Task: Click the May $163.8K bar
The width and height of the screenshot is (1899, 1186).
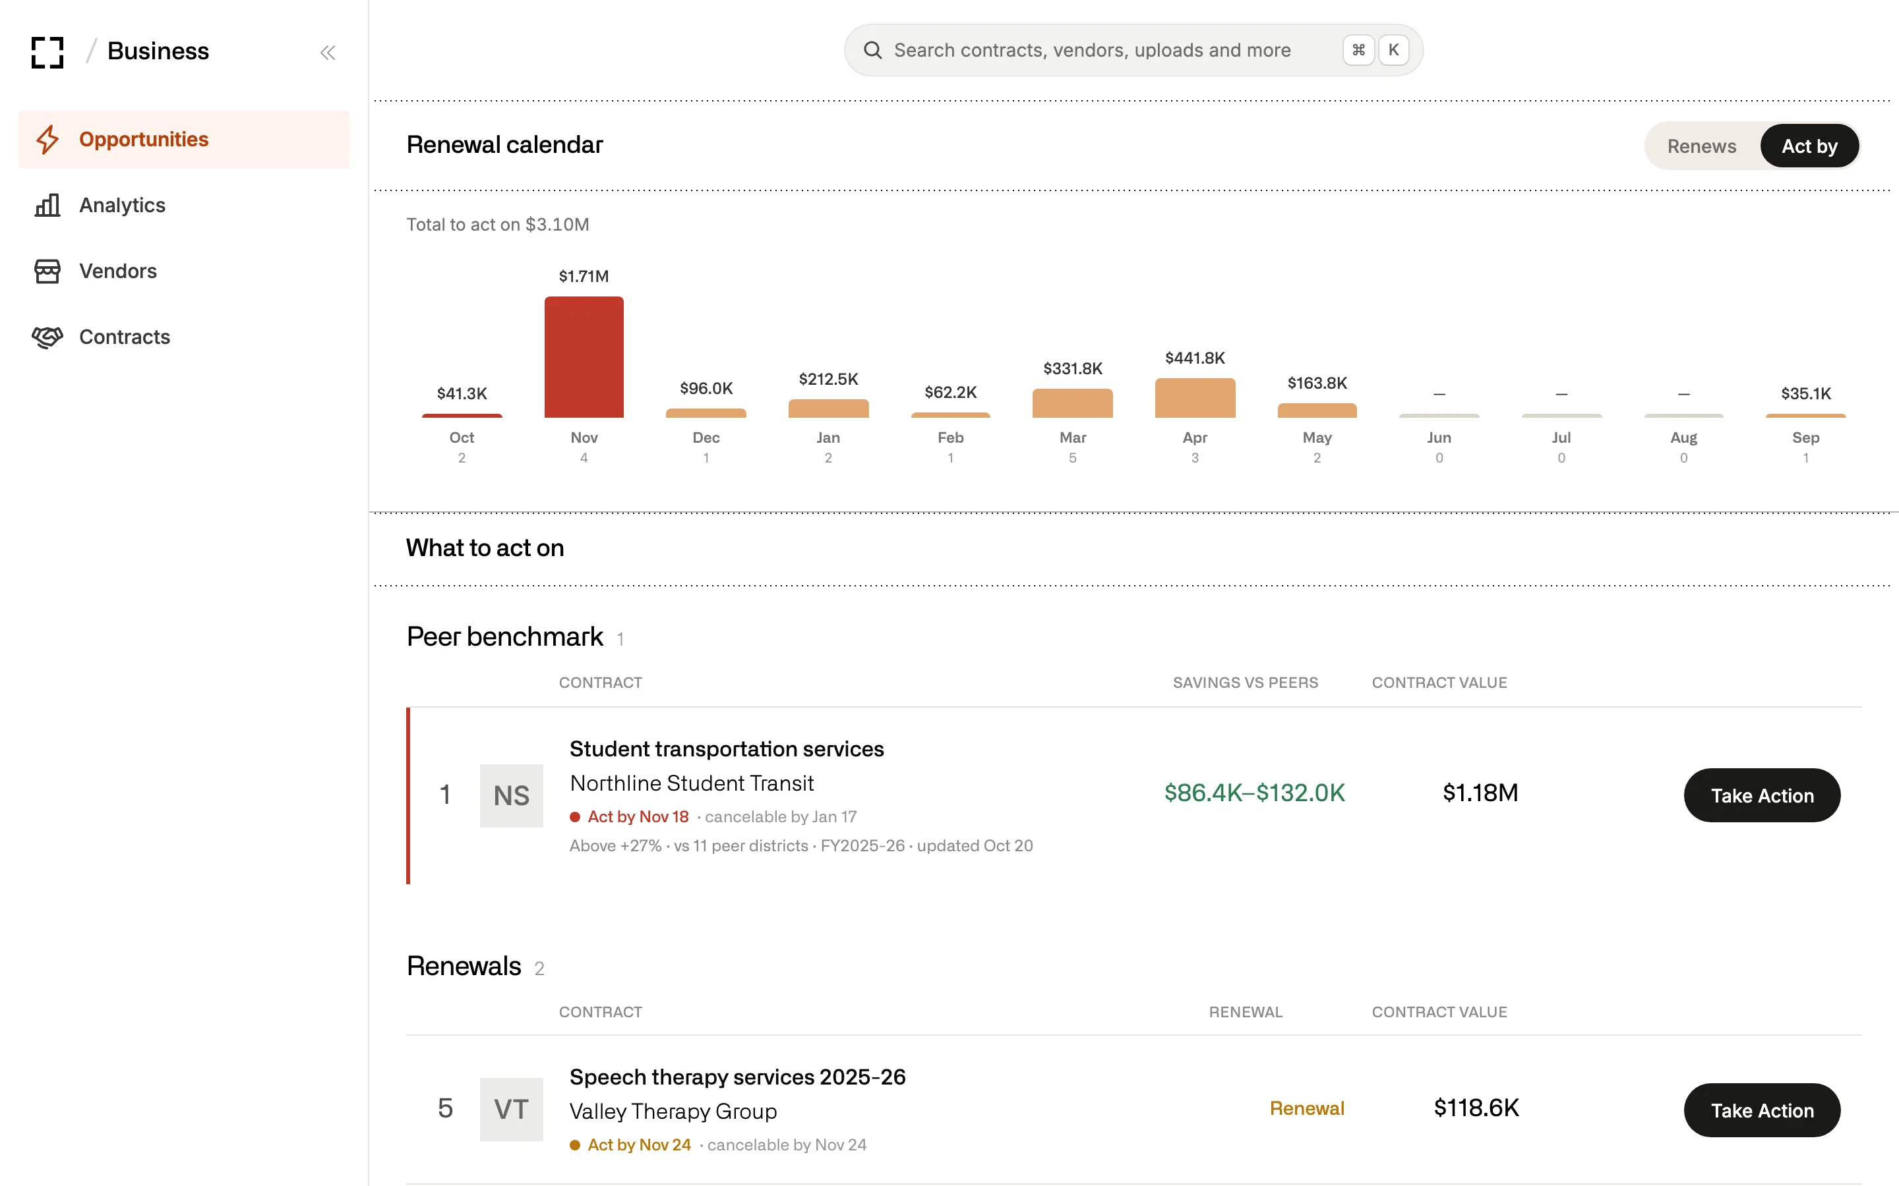Action: coord(1317,410)
